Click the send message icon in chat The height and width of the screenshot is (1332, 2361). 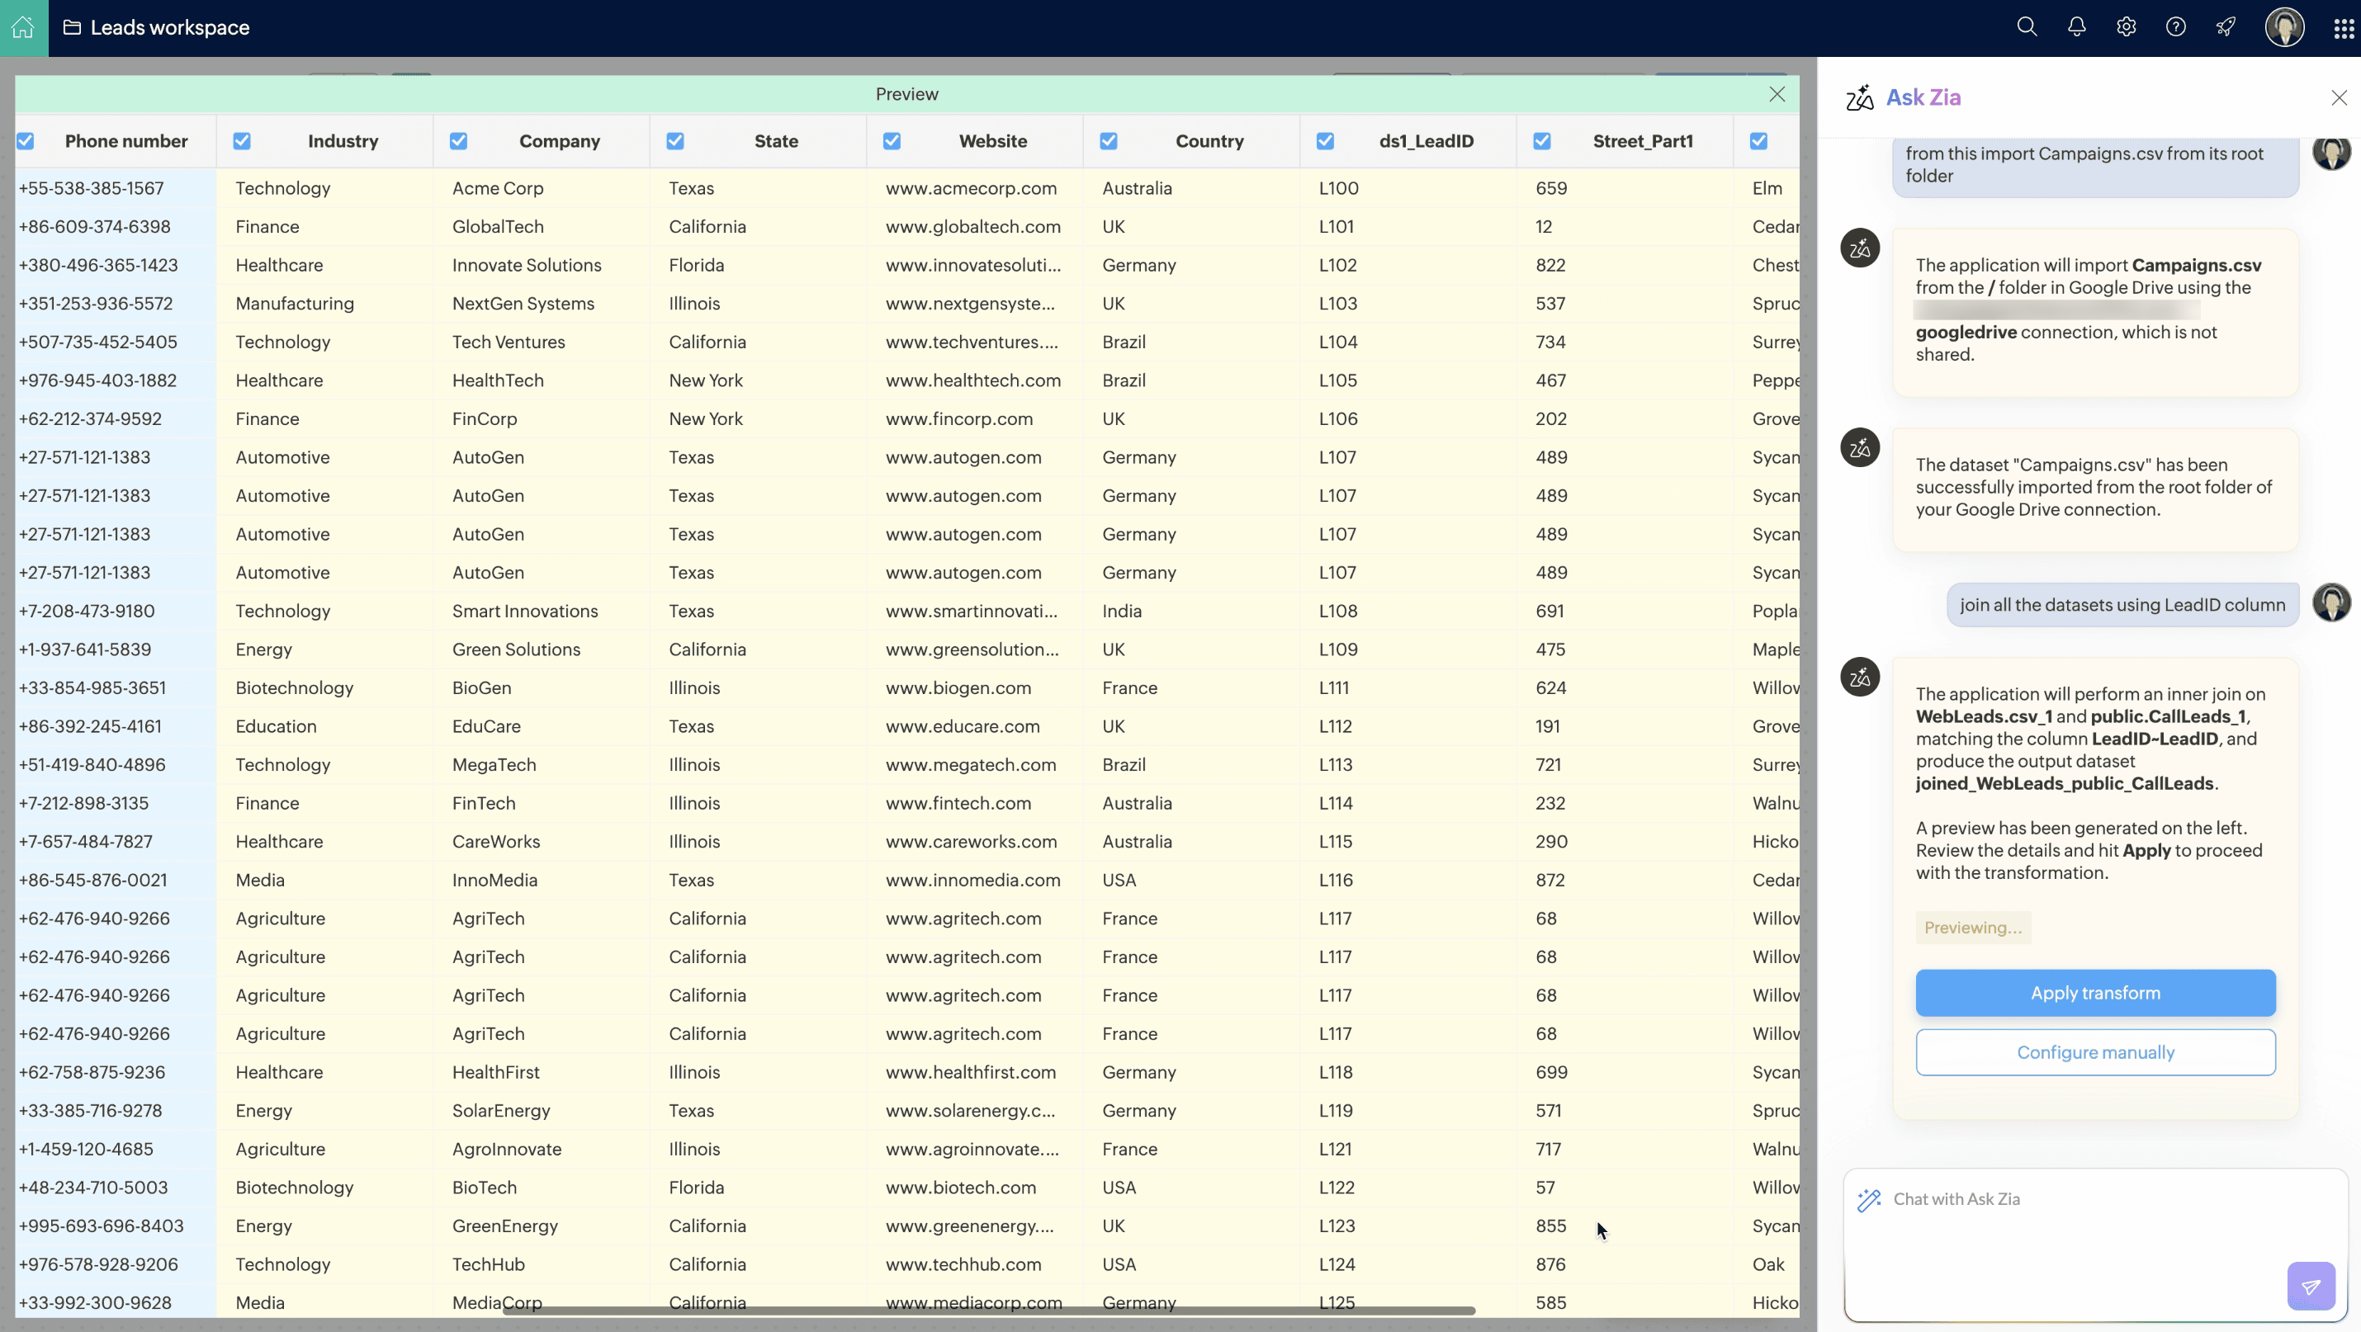click(x=2311, y=1286)
